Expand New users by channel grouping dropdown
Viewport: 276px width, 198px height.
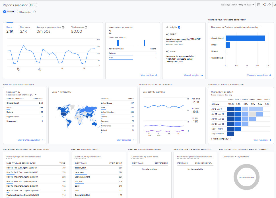pos(236,27)
